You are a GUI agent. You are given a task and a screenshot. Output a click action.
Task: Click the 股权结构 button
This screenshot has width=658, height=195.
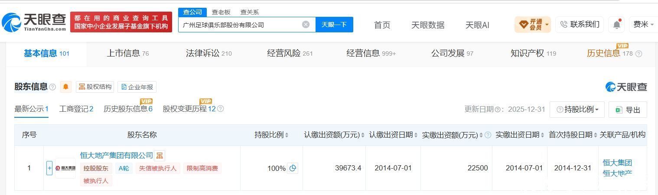coord(94,87)
